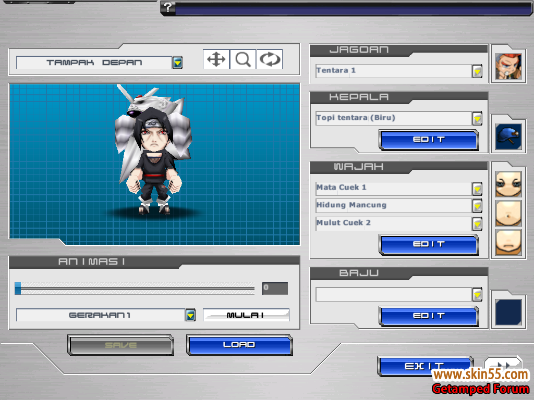The width and height of the screenshot is (534, 400).
Task: Open the Topi tentara (Biru) dropdown arrow
Action: pyautogui.click(x=477, y=118)
